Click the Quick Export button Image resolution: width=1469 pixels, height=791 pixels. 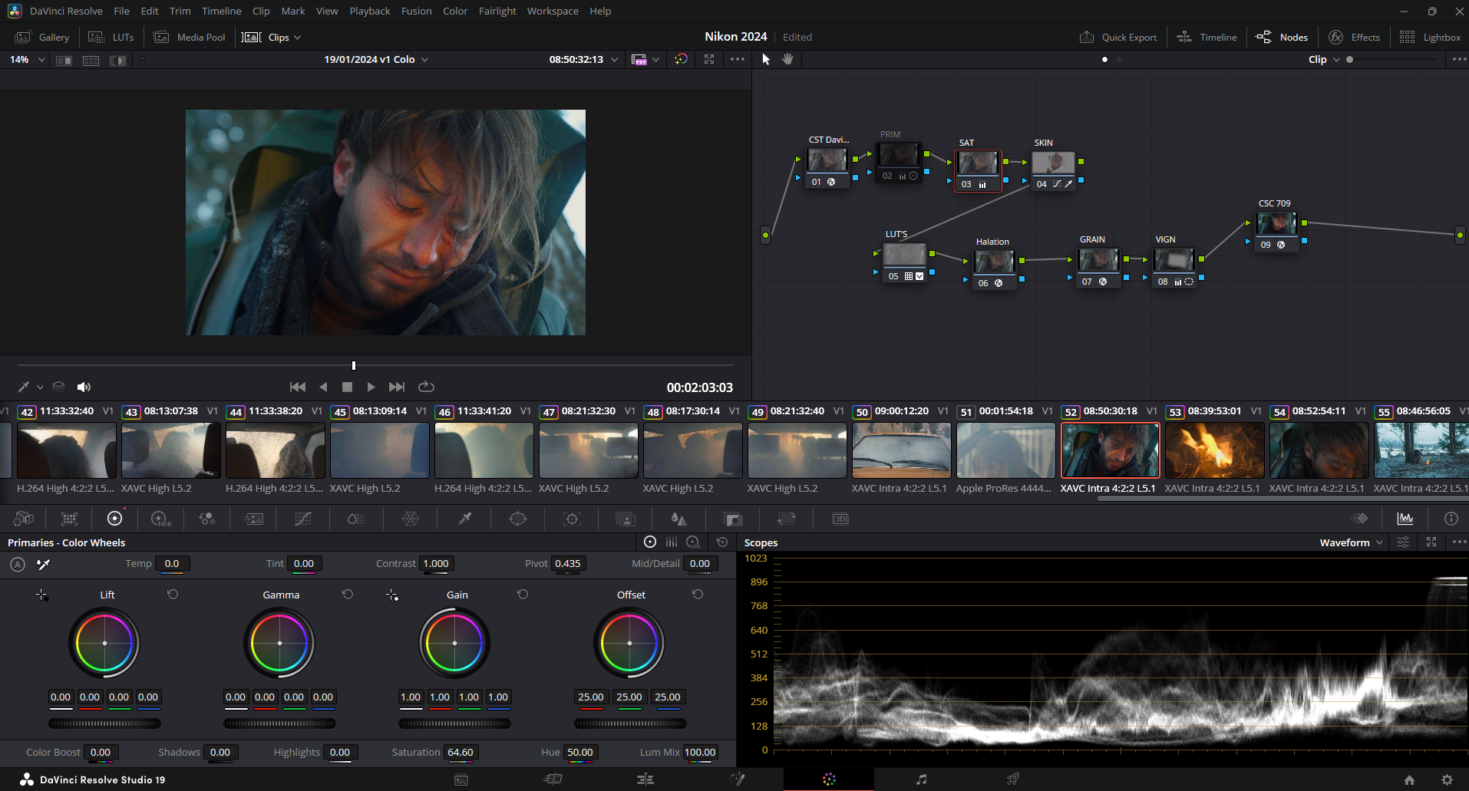1118,37
